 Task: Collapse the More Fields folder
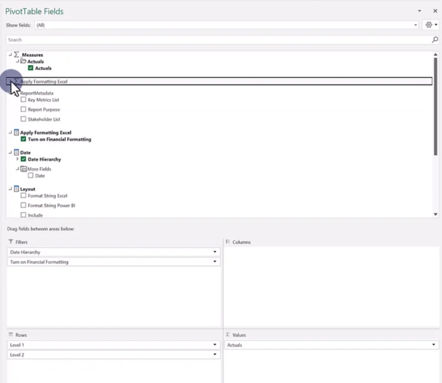(x=17, y=169)
